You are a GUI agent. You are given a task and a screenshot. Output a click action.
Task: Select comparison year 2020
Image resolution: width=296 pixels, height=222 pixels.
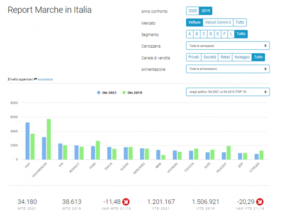point(193,11)
